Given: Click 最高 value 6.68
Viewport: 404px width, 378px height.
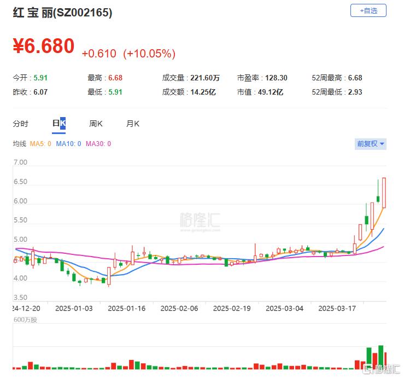Looking at the screenshot, I should coord(115,78).
